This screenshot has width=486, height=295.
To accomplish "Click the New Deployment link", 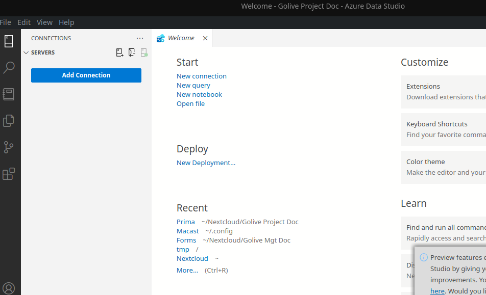I will (x=206, y=163).
